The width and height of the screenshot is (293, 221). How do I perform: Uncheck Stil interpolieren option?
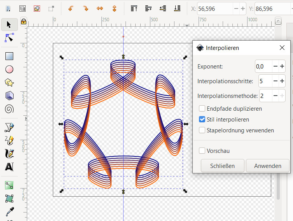point(202,120)
